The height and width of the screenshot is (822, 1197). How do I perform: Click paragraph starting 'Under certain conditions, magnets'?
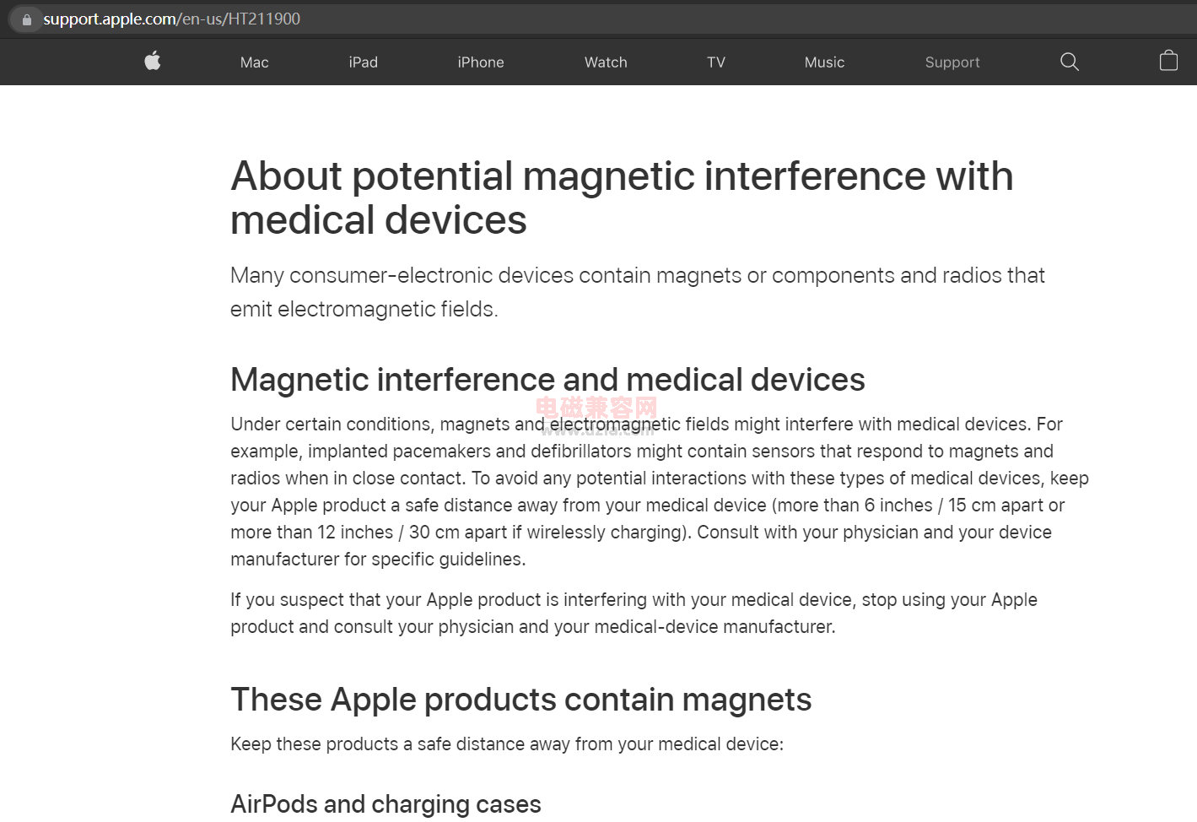click(660, 491)
